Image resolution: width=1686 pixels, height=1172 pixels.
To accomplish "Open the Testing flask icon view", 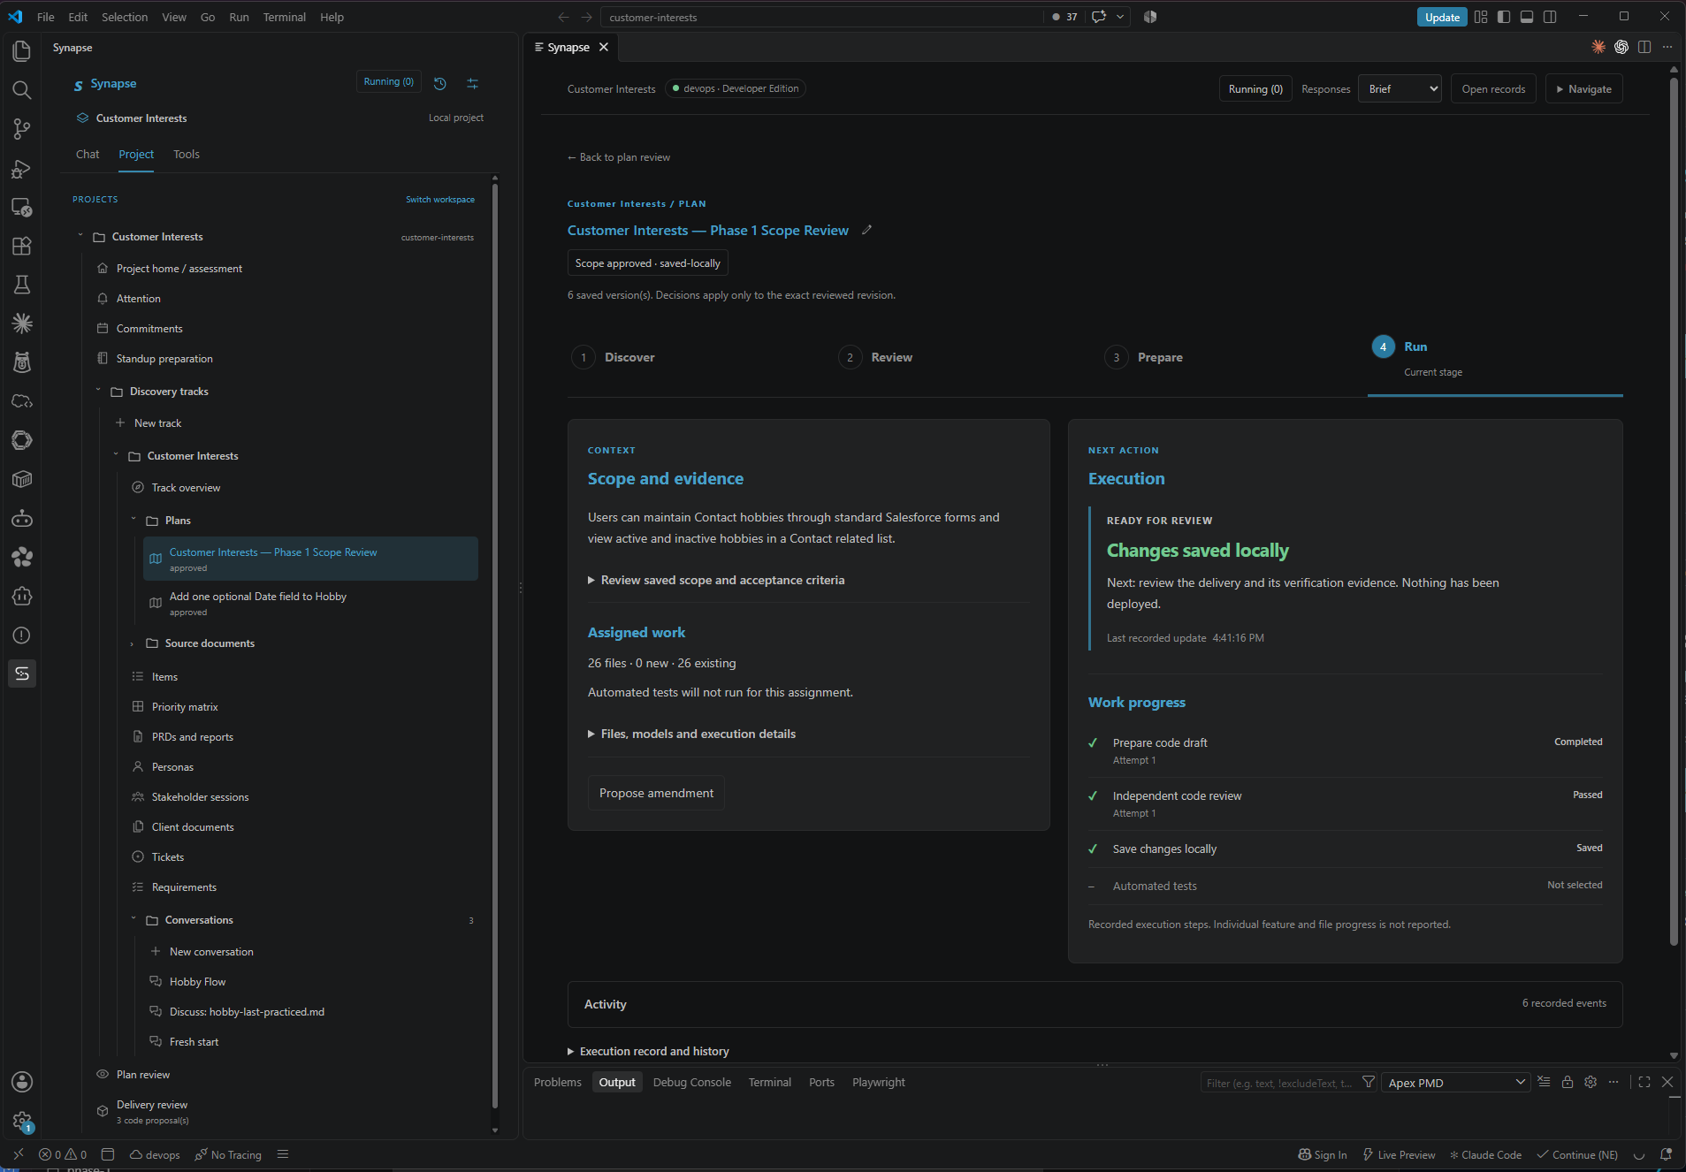I will (22, 285).
